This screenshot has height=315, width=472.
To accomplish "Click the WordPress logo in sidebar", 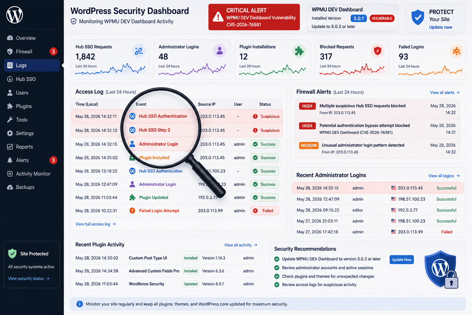I will [x=14, y=15].
